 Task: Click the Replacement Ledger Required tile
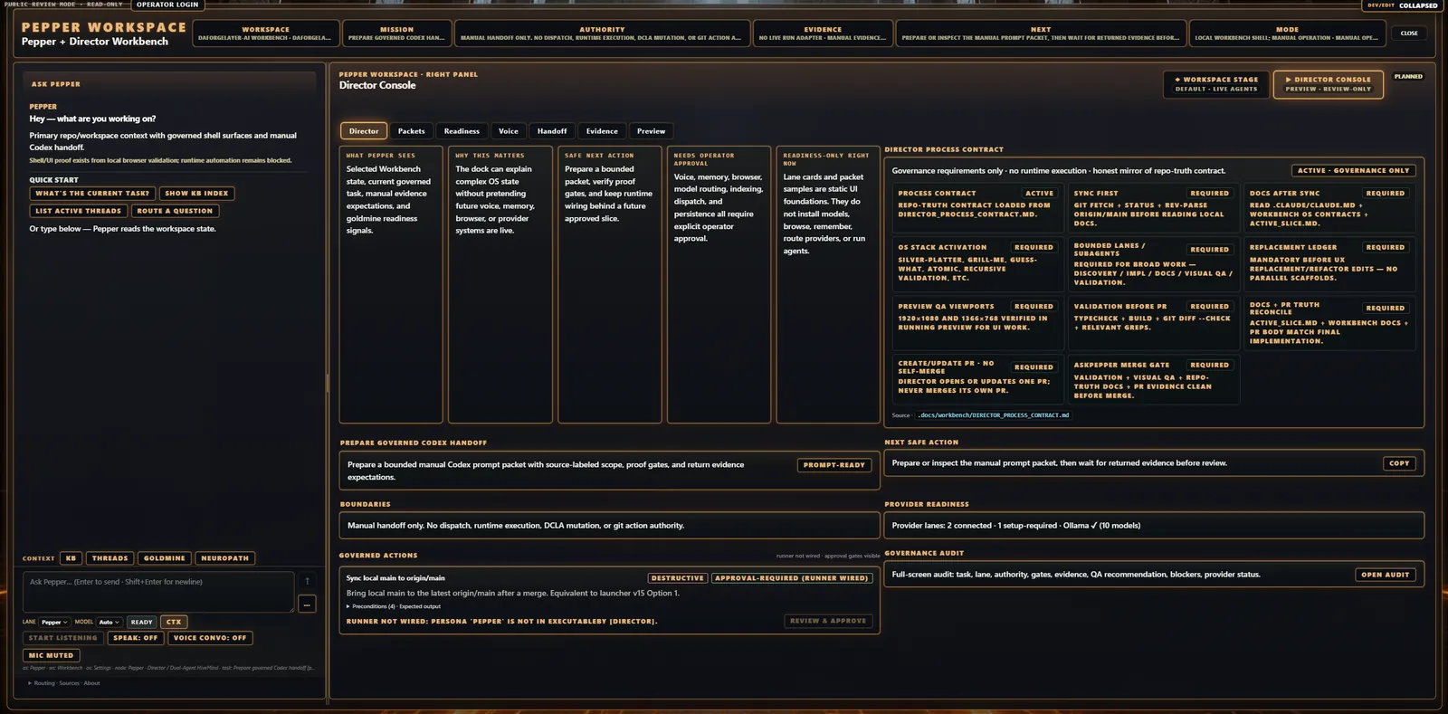[x=1329, y=263]
